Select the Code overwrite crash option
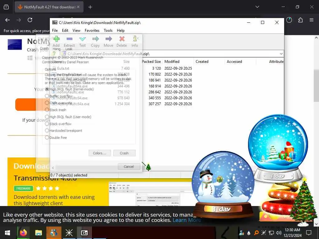319x239 pixels. (59, 103)
